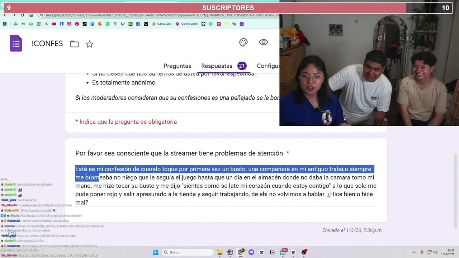The width and height of the screenshot is (459, 258).
Task: Open Discord from the taskbar
Action: tap(251, 252)
